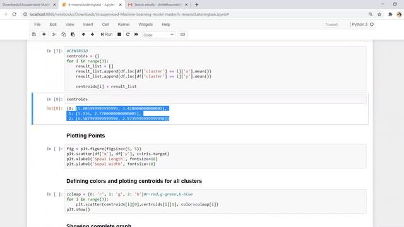Close the Downloads/Unsupervised-Mach tab
The image size is (404, 227).
(54, 4)
